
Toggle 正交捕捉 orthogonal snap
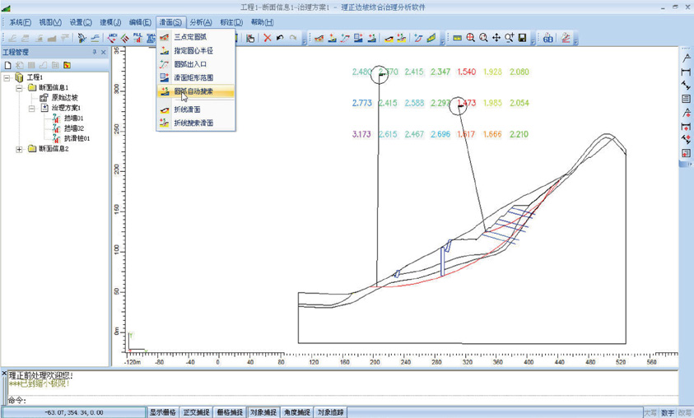pos(196,412)
